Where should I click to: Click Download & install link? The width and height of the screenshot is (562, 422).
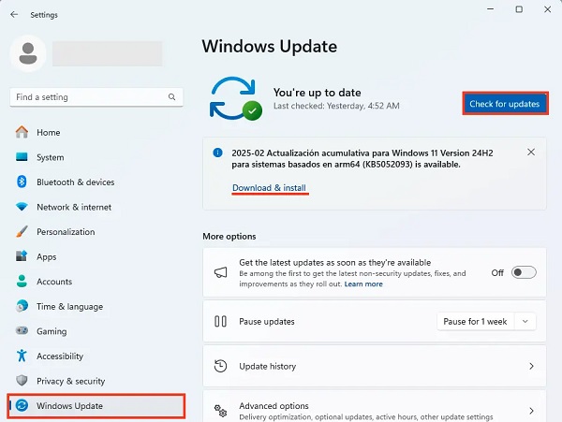pos(269,187)
